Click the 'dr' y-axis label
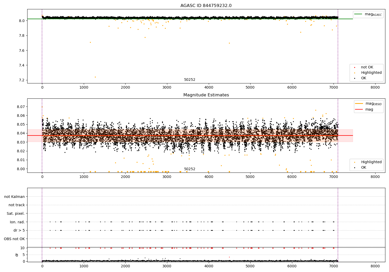This screenshot has width=389, height=272. [17, 255]
